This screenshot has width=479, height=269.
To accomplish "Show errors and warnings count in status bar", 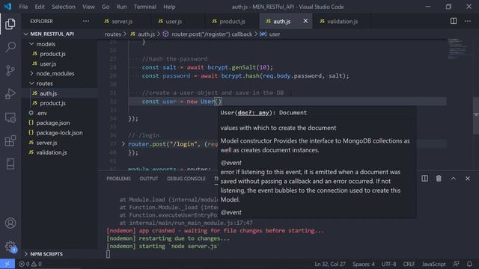I will pos(30,264).
